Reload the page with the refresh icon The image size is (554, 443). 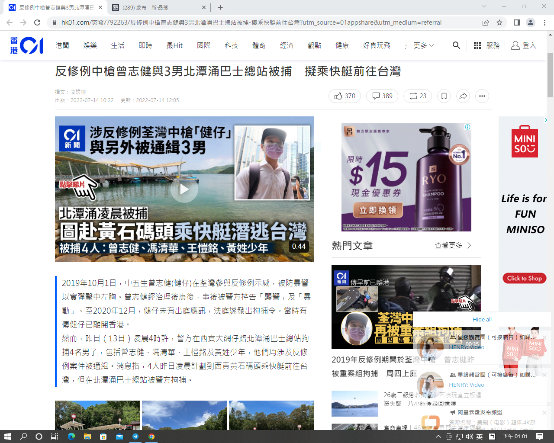pos(37,22)
